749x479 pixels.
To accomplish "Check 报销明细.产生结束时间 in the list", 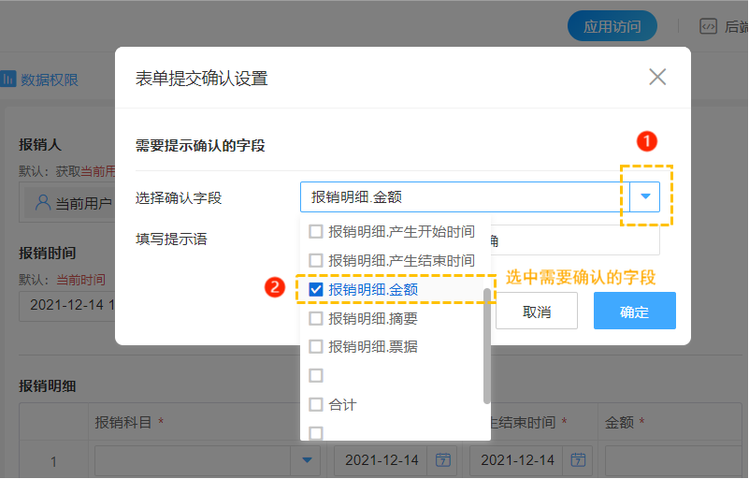I will pyautogui.click(x=316, y=260).
